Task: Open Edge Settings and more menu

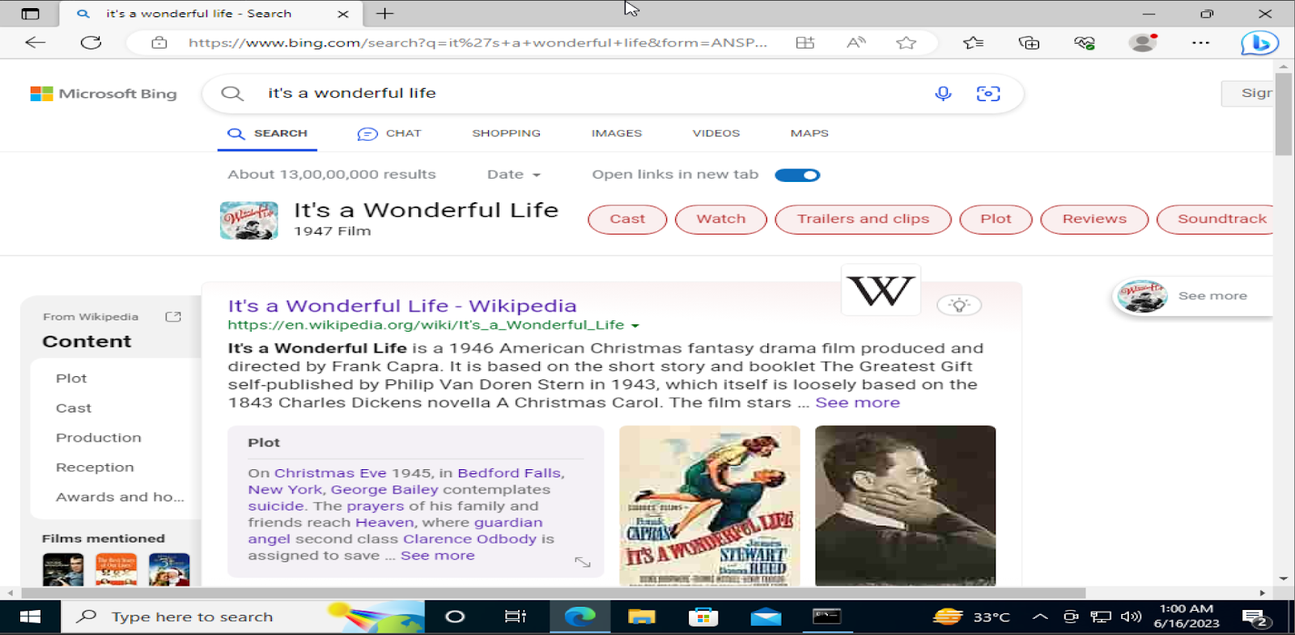Action: 1201,43
